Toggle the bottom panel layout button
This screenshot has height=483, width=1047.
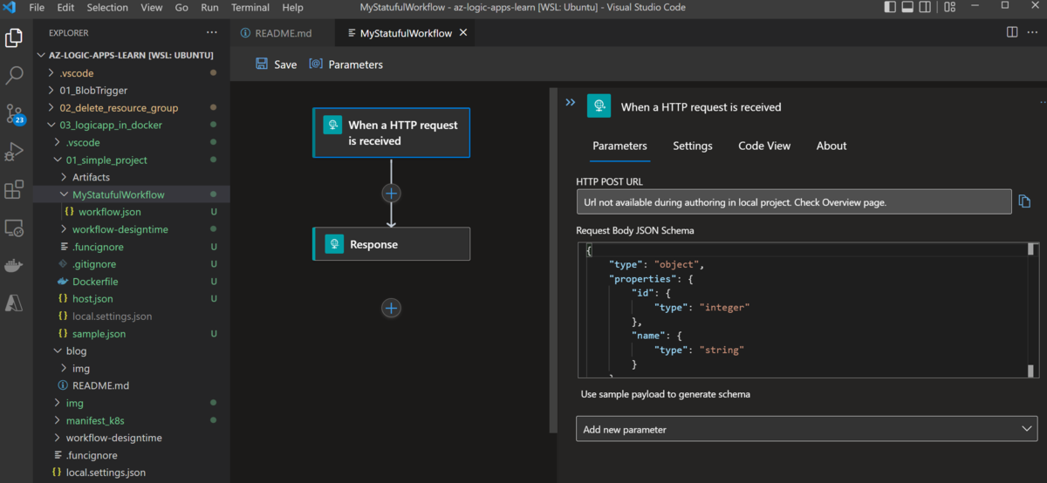(x=907, y=8)
